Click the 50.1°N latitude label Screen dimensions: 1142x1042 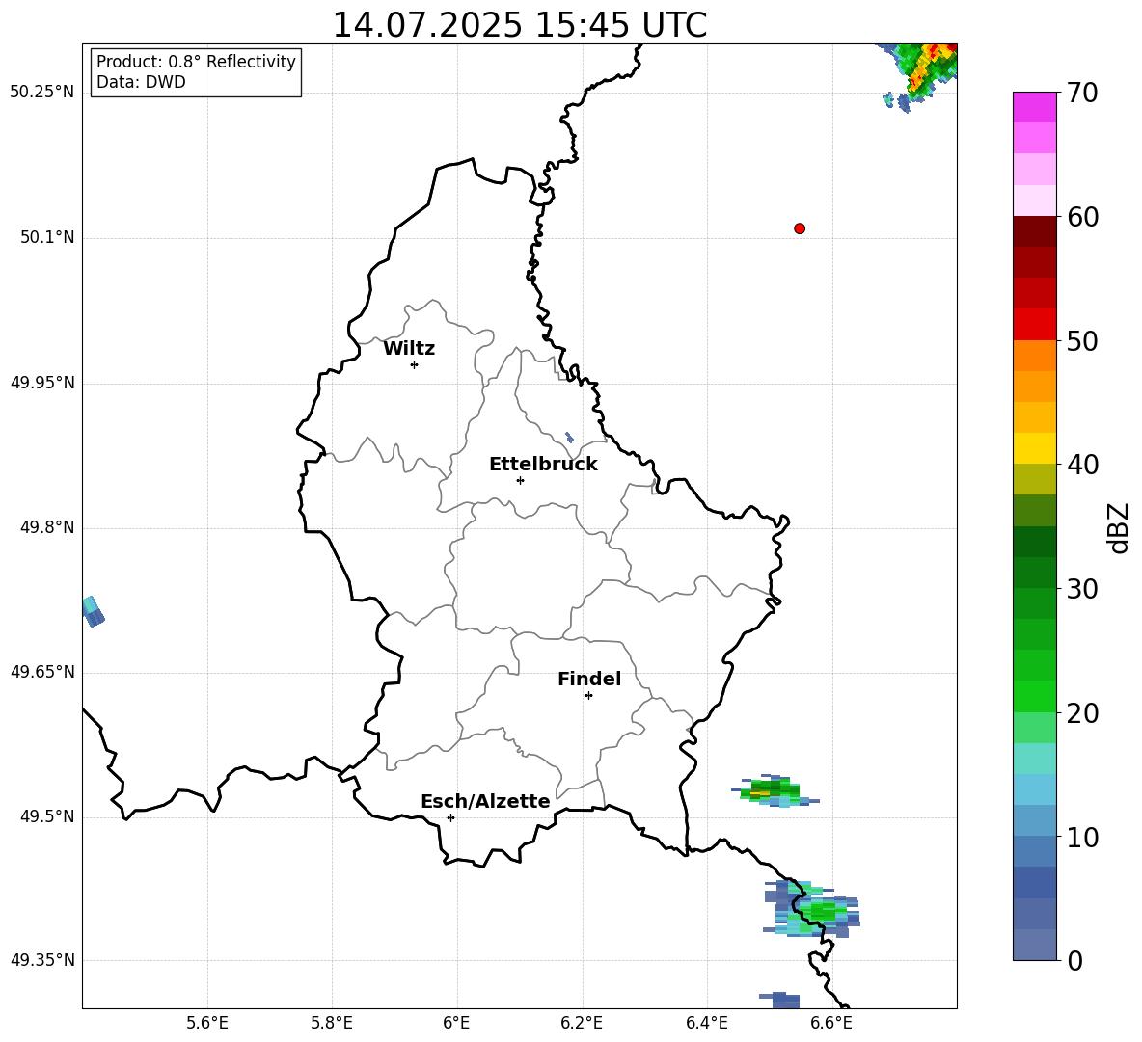click(x=47, y=237)
